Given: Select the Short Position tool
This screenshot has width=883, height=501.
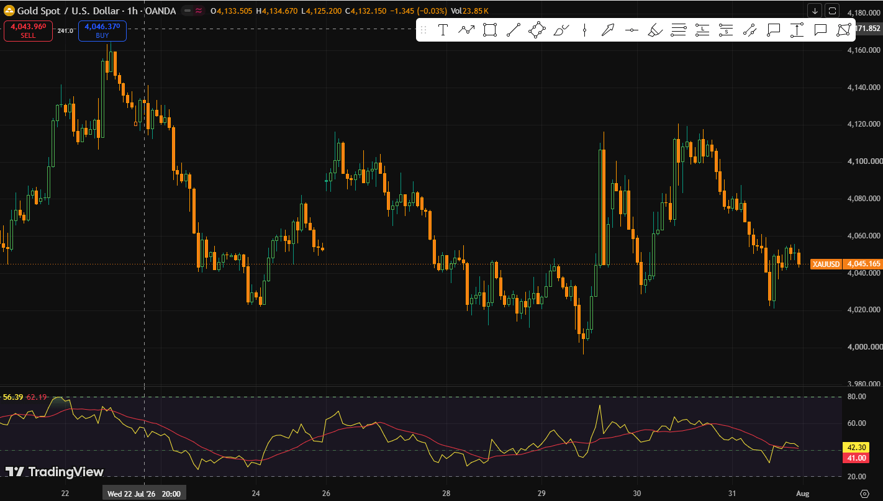Looking at the screenshot, I should (x=726, y=30).
